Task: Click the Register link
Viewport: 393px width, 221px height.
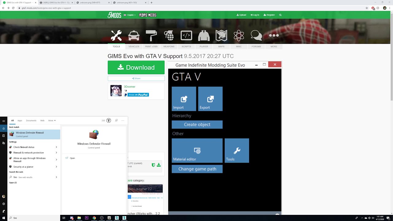Action: click(269, 15)
